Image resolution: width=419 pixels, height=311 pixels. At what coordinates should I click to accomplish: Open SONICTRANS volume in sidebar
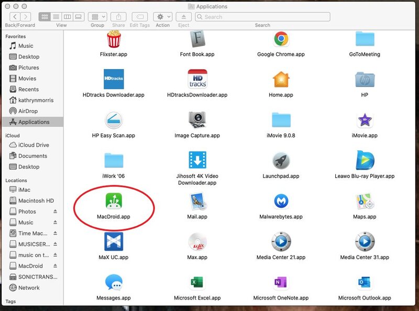[32, 277]
